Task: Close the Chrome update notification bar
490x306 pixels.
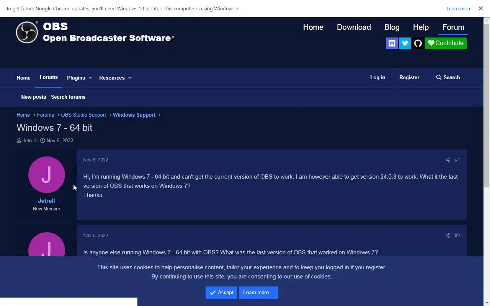Action: pos(481,8)
